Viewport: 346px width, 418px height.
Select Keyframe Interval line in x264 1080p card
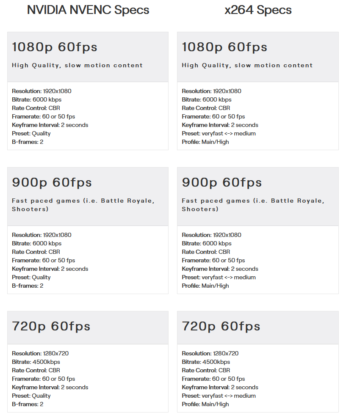(x=220, y=125)
